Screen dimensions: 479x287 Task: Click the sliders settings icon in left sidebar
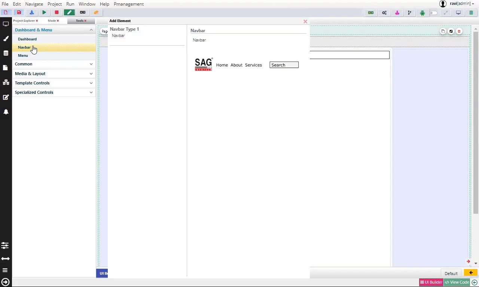pyautogui.click(x=5, y=246)
